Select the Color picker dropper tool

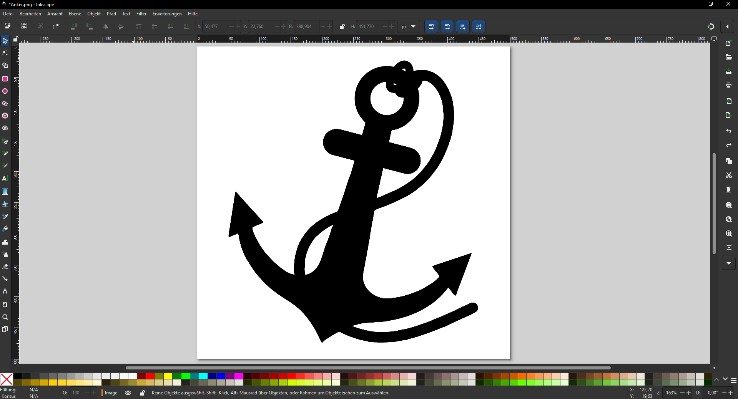tap(5, 217)
